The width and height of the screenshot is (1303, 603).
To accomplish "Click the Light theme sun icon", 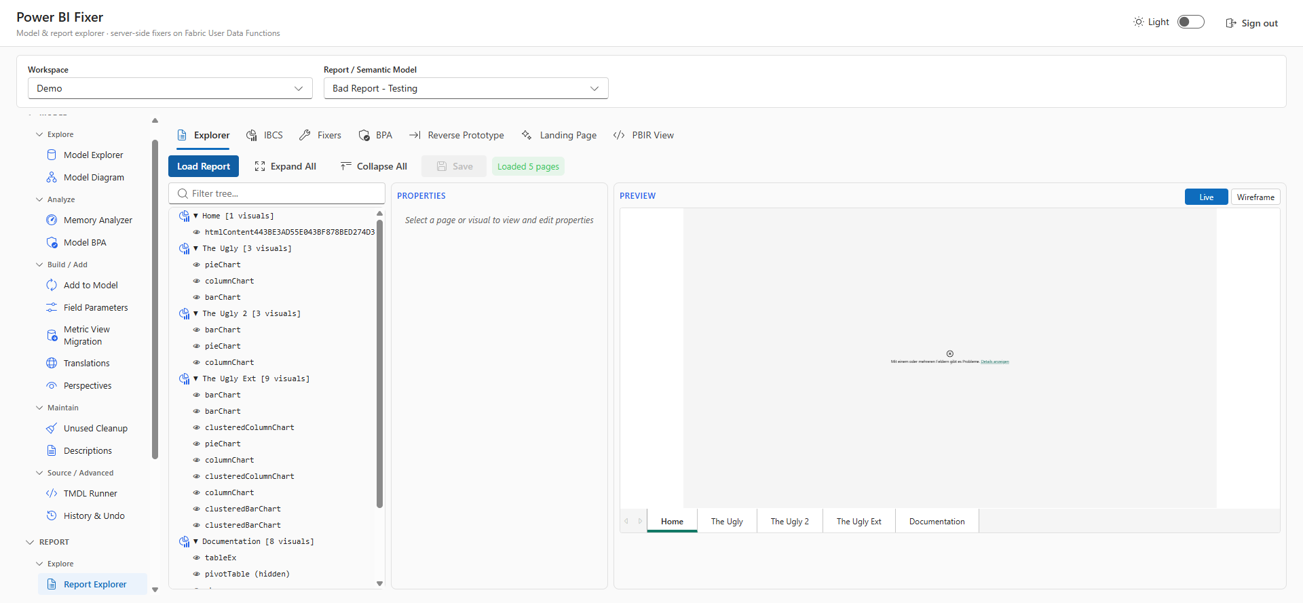I will (1139, 22).
